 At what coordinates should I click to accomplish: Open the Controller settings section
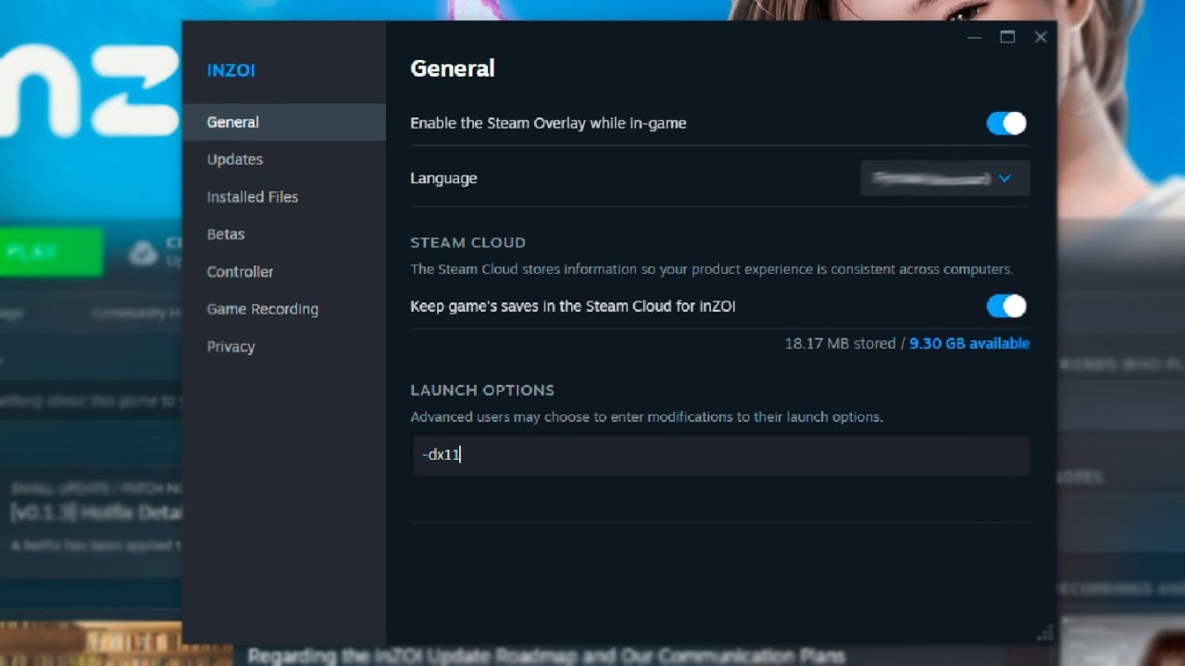coord(240,271)
